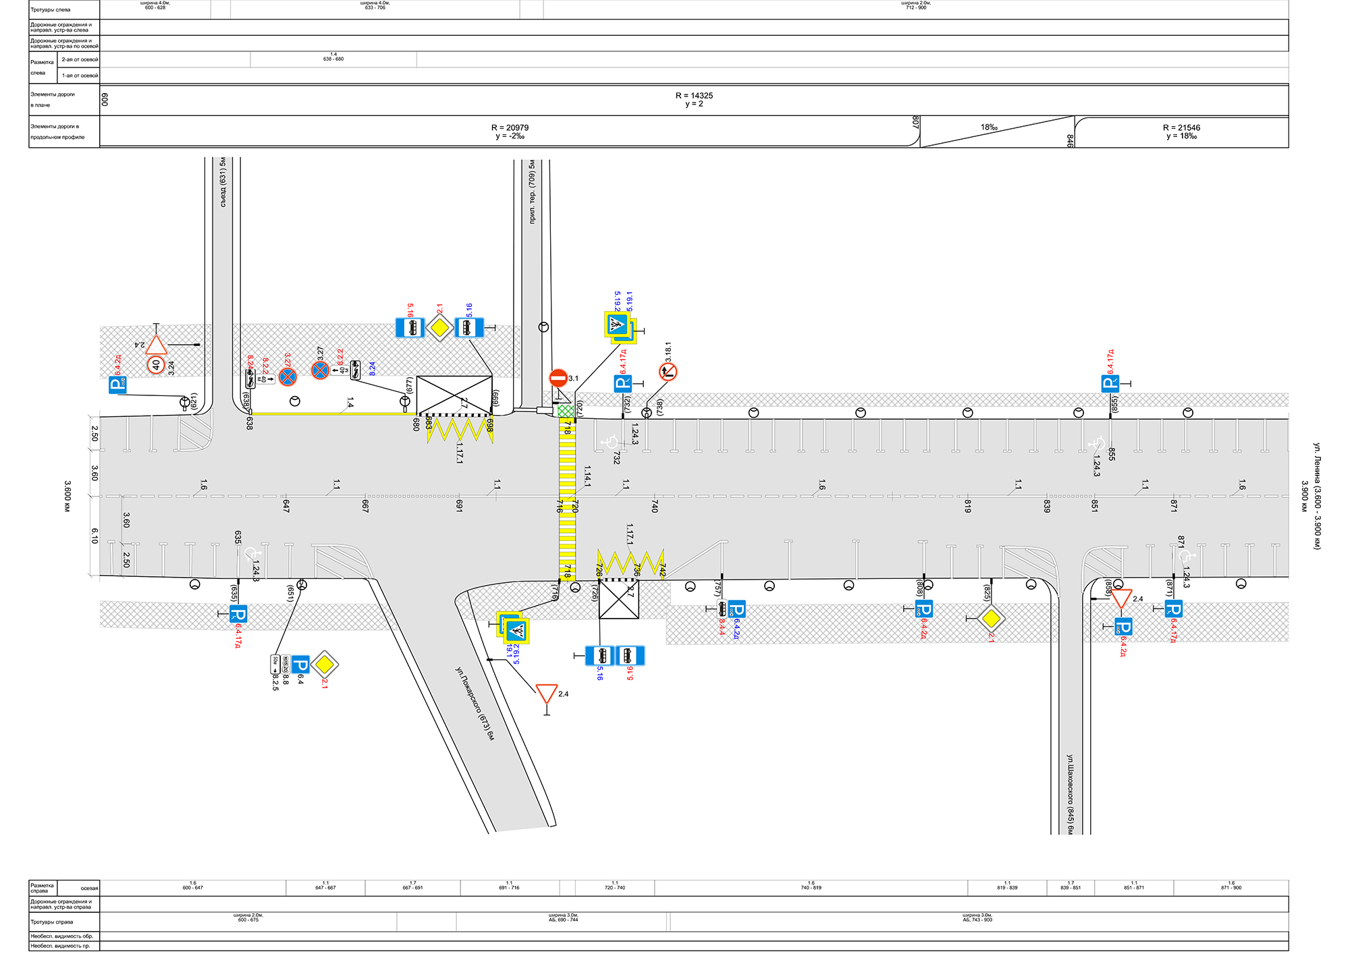Image resolution: width=1350 pixels, height=954 pixels.
Task: Click the no-turn sign labeled 3.18.1
Action: (668, 372)
